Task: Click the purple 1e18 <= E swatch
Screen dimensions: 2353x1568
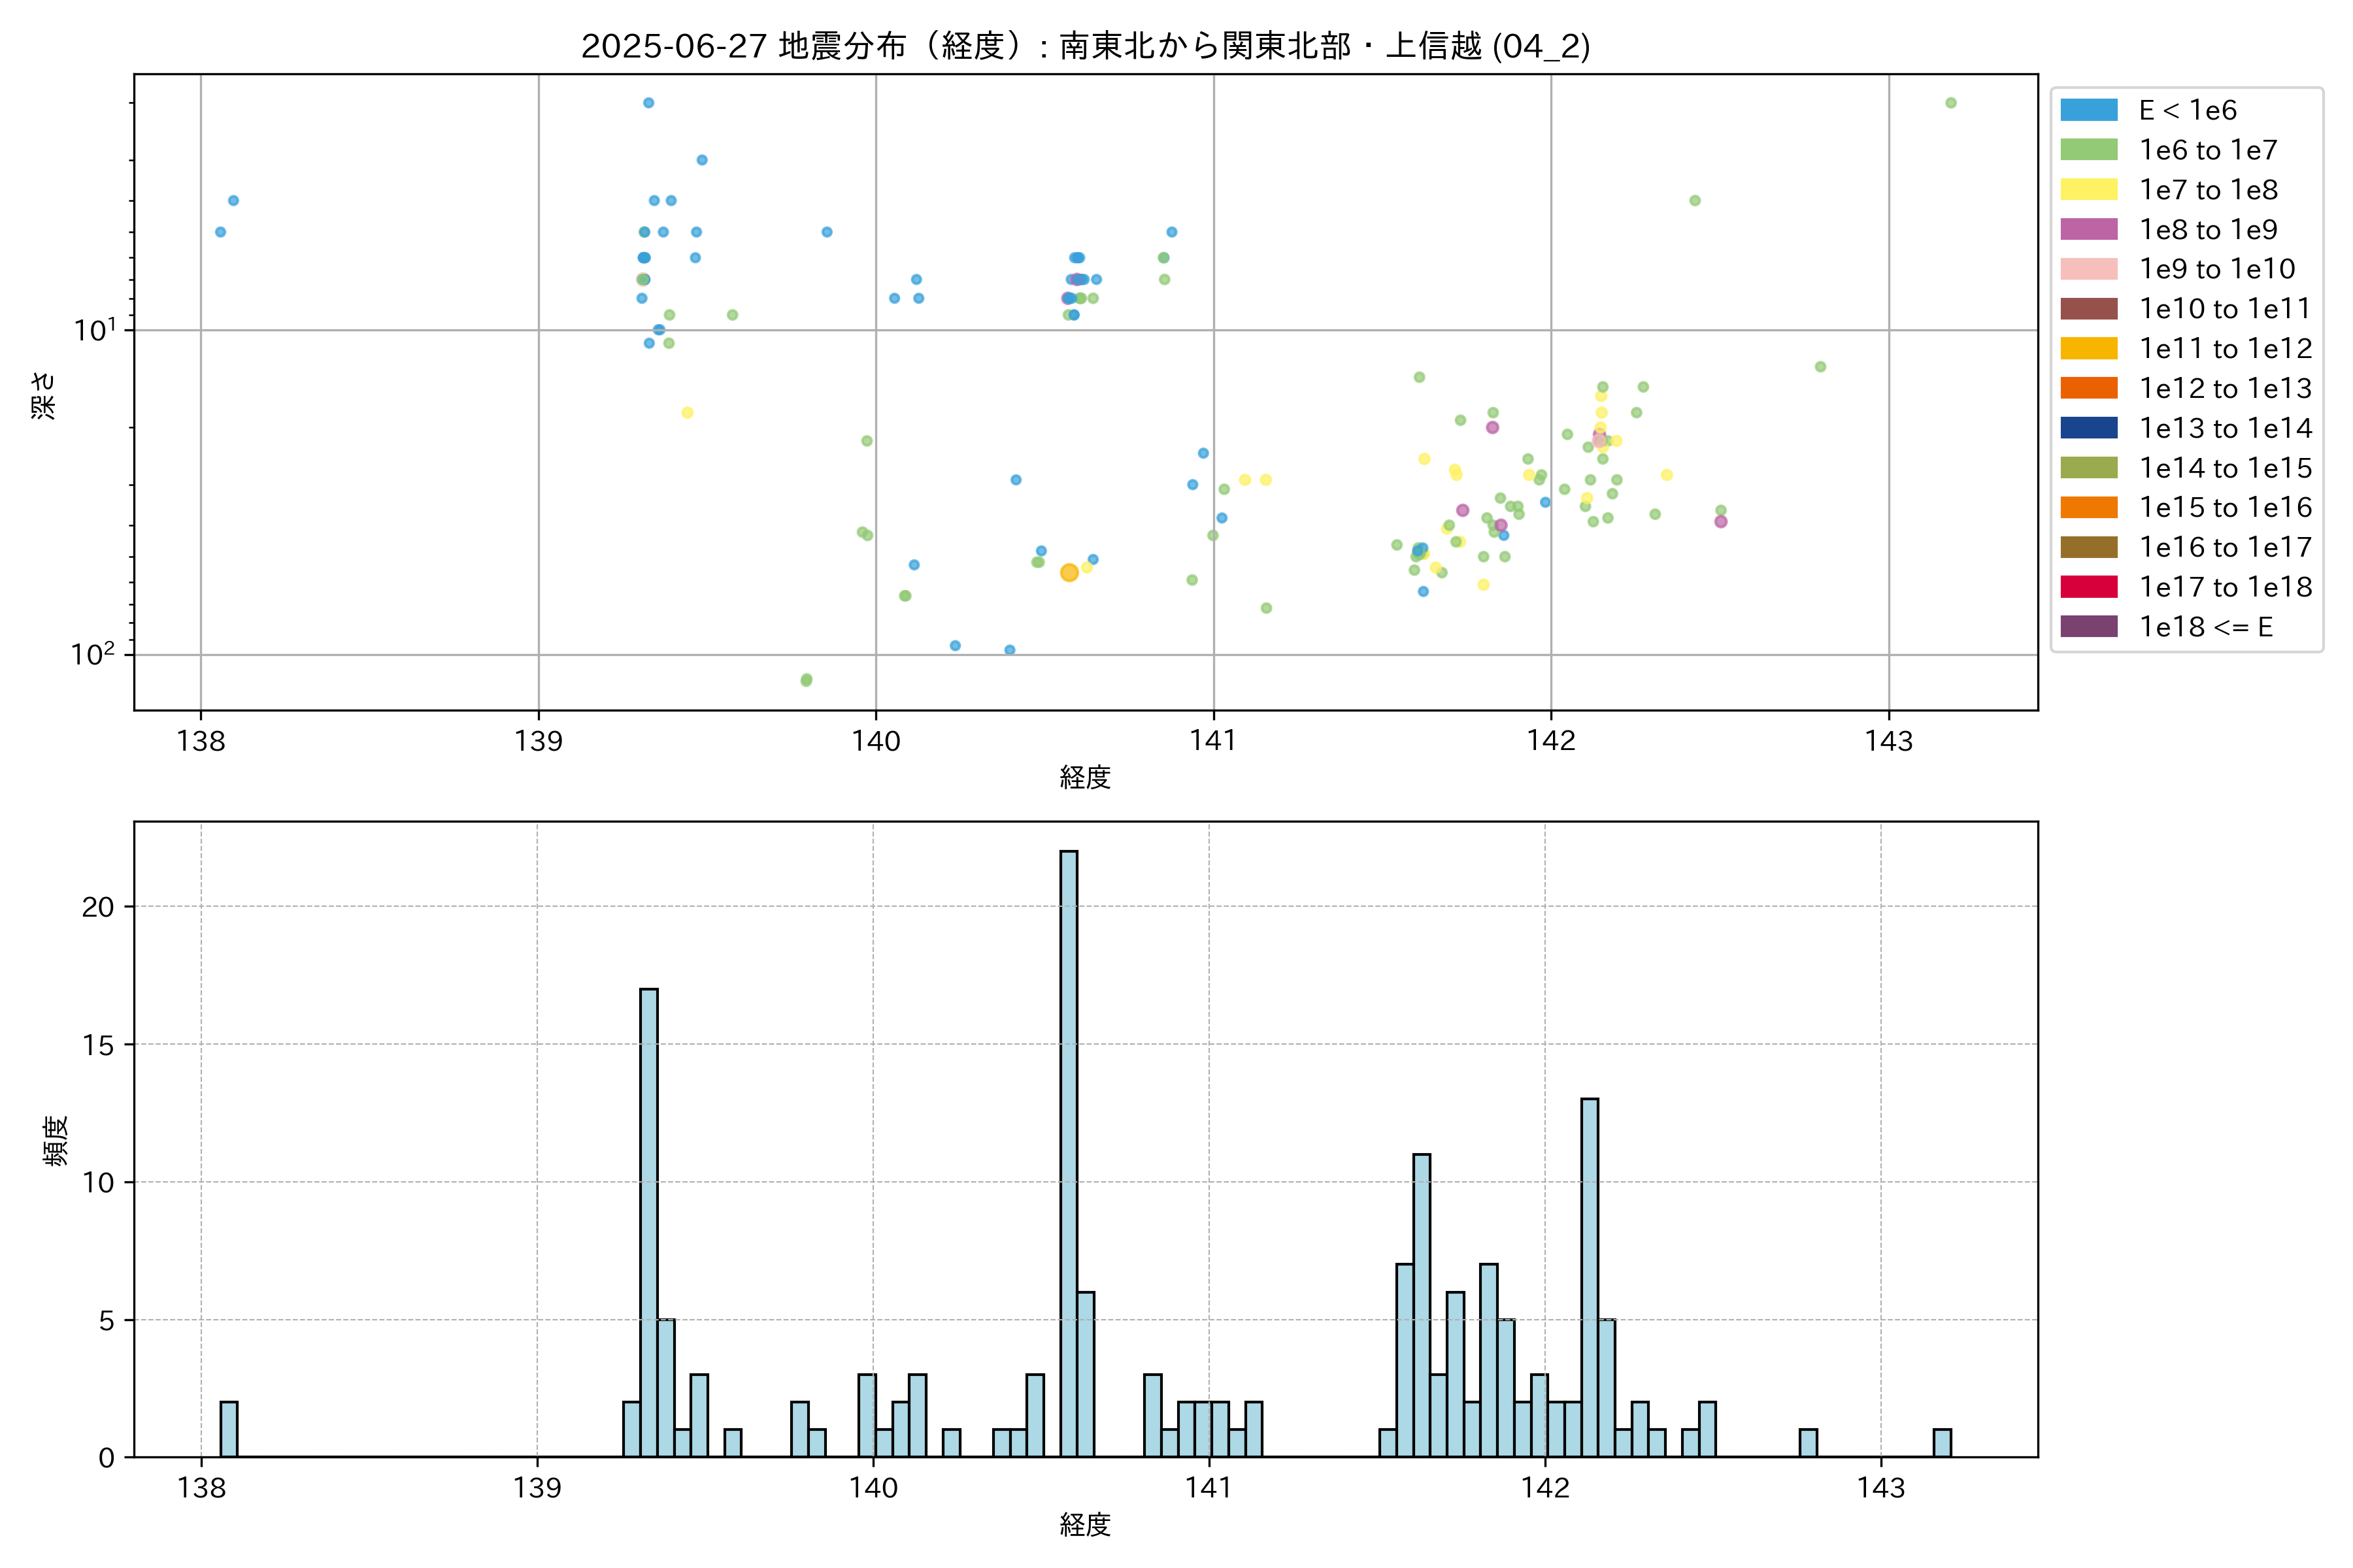Action: point(2088,627)
